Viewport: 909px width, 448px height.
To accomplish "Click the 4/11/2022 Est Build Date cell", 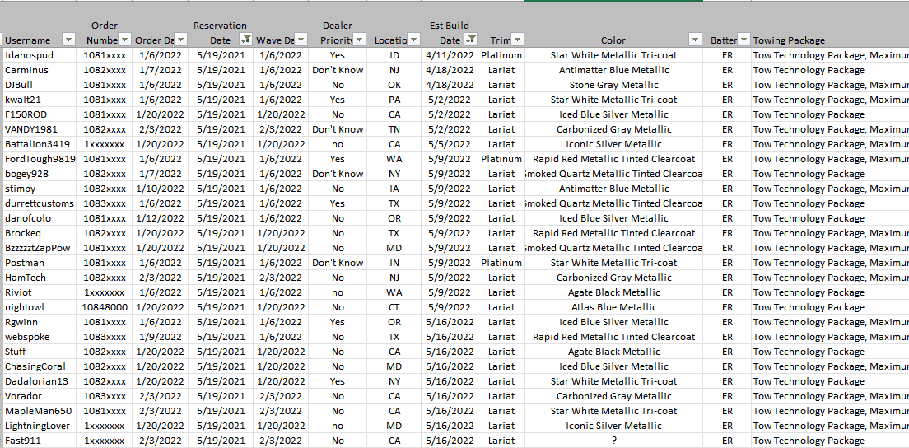I will click(x=450, y=55).
